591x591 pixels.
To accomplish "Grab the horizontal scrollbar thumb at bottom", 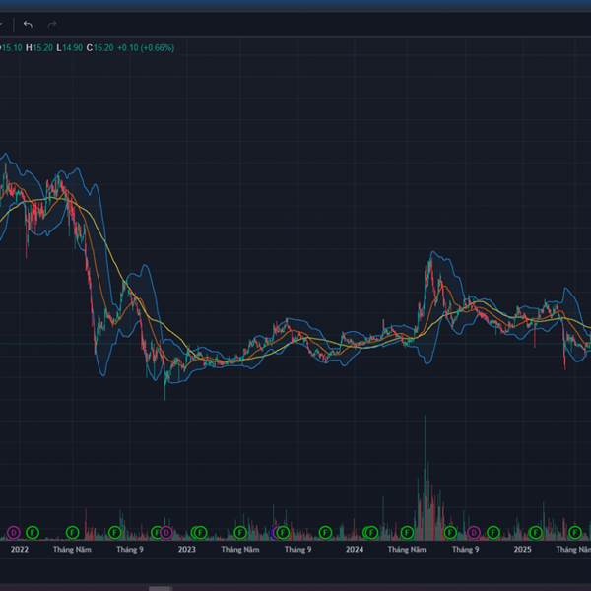I will 159,588.
